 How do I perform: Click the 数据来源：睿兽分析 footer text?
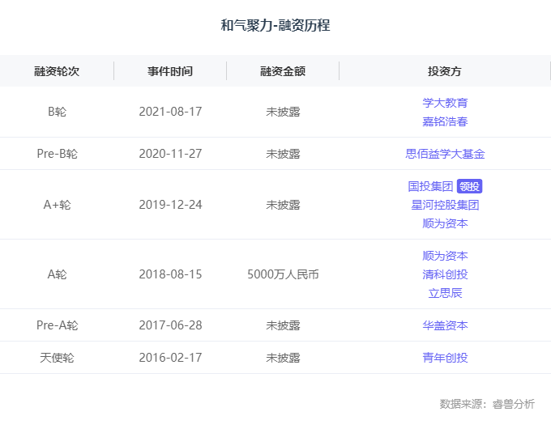487,404
